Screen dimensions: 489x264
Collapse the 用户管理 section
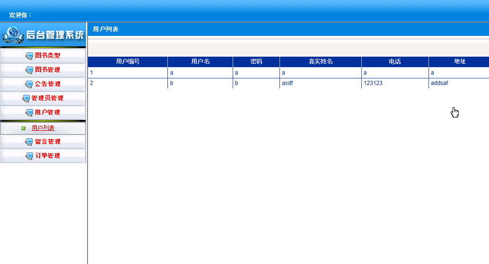point(43,112)
